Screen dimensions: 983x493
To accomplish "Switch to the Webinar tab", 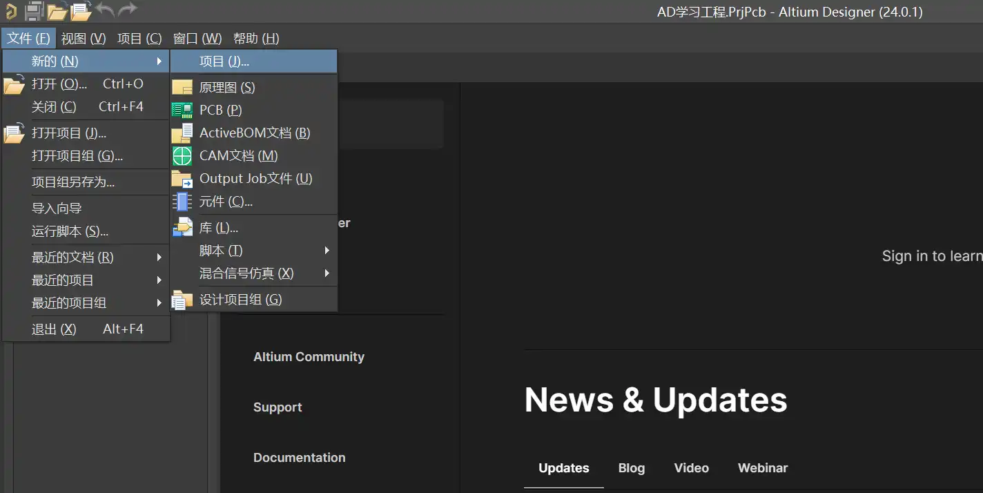I will 762,468.
